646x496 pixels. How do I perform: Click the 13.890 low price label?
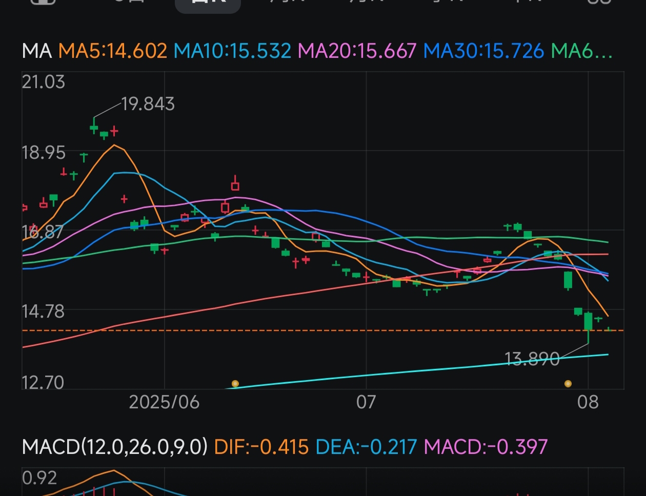point(532,359)
